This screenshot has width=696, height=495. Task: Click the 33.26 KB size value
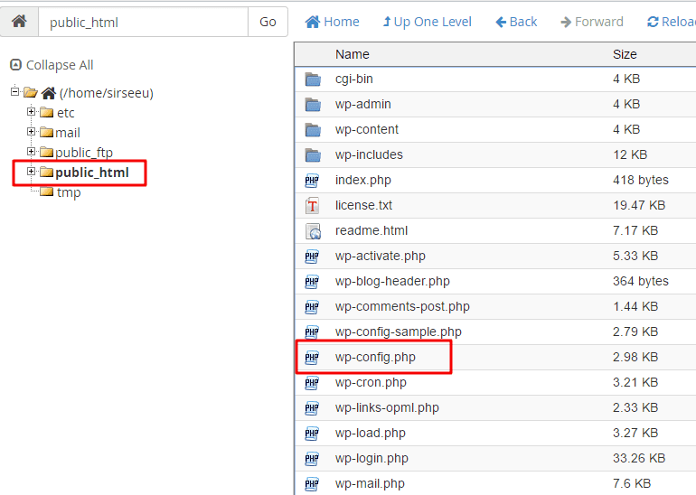click(x=639, y=458)
